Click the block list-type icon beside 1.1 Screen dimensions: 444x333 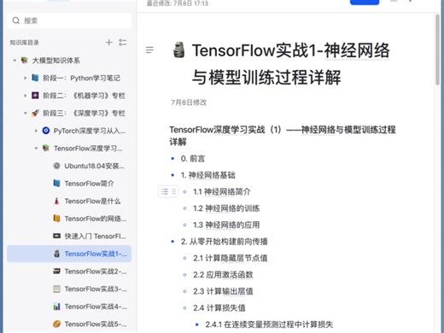click(165, 191)
